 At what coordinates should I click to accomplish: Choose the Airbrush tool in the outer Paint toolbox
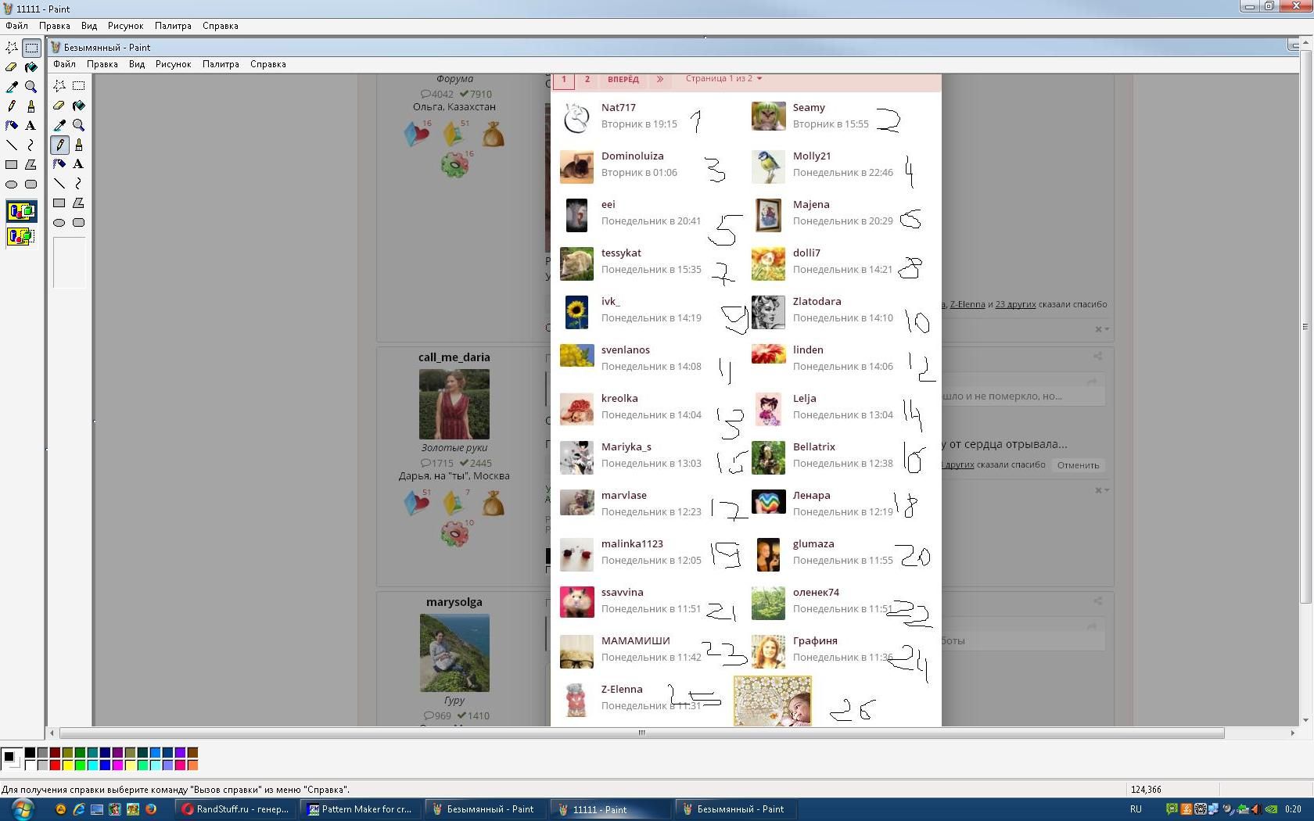tap(12, 126)
